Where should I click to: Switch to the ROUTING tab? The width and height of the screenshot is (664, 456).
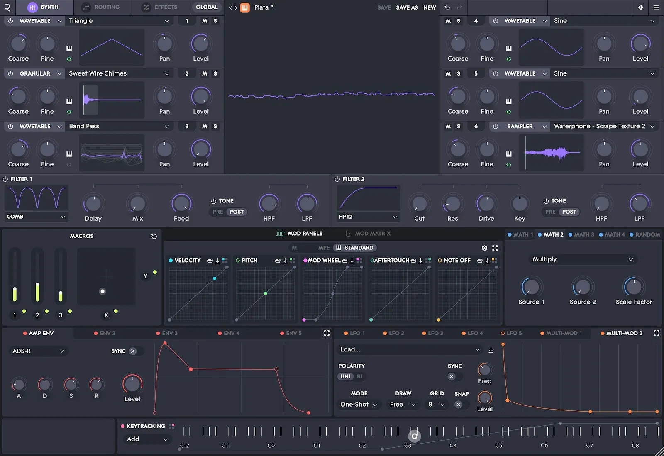coord(102,7)
